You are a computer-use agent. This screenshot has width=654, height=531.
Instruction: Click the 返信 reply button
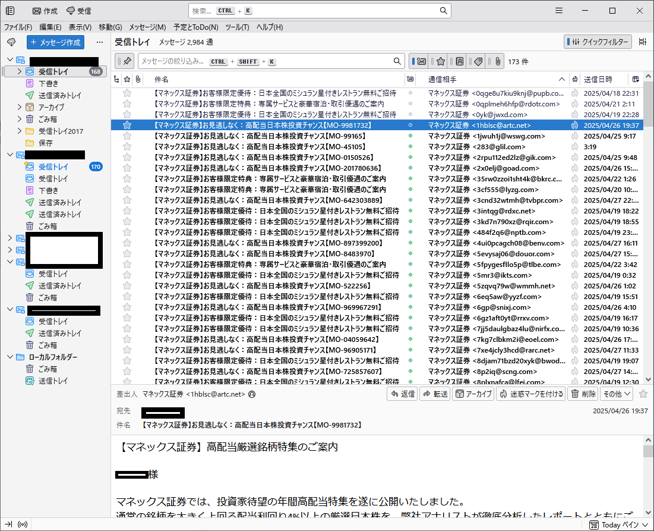click(x=403, y=394)
